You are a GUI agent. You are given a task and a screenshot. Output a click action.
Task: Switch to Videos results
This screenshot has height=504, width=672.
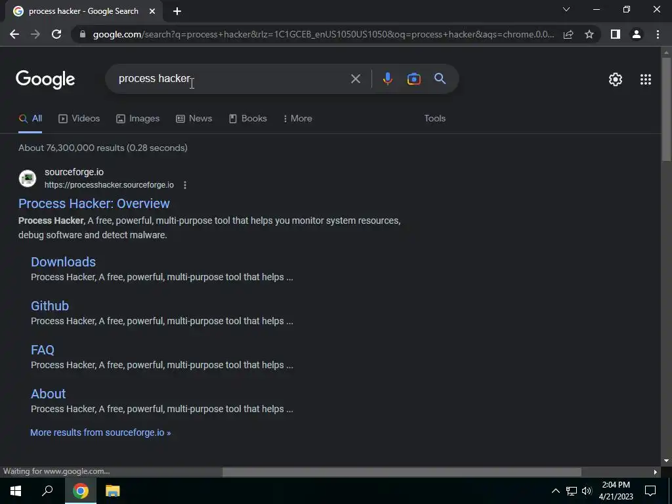point(79,118)
